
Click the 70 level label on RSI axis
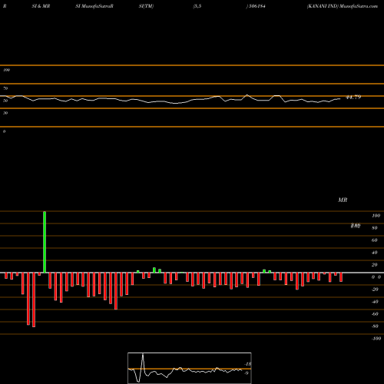pos(5,88)
